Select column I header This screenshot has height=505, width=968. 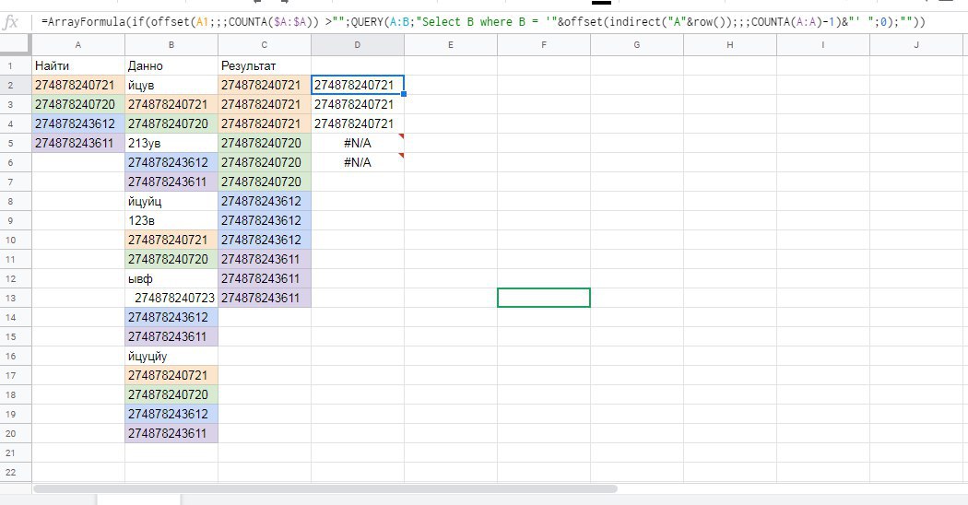[823, 45]
